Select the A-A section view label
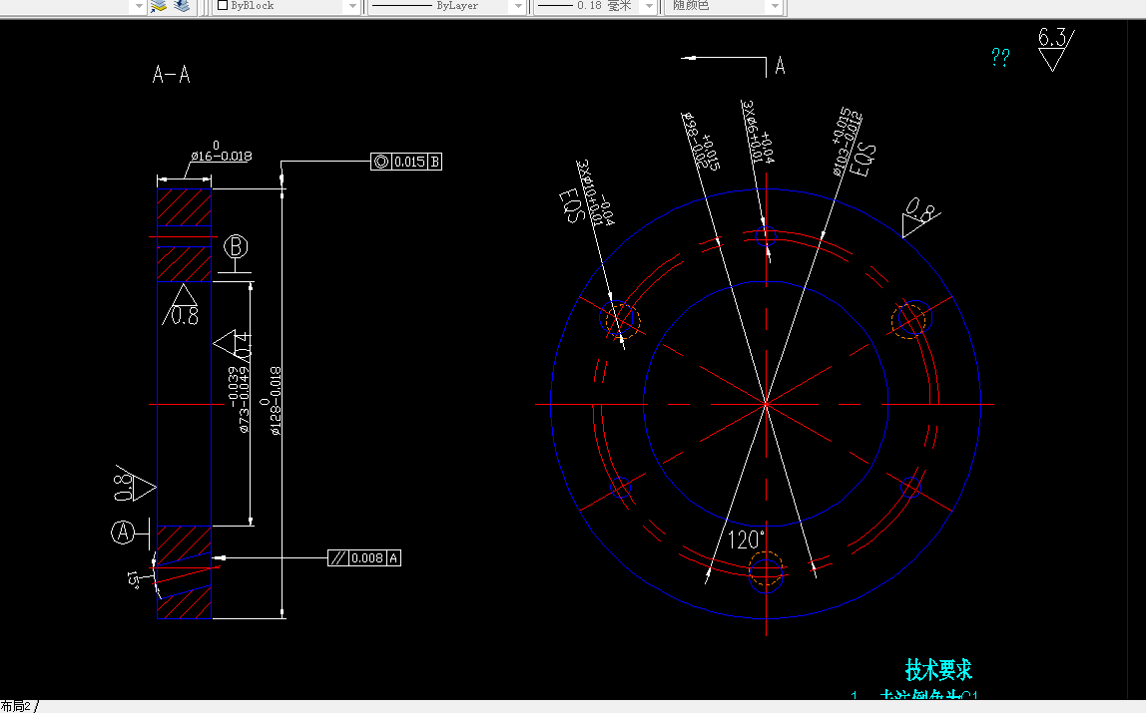The image size is (1146, 713). [171, 75]
